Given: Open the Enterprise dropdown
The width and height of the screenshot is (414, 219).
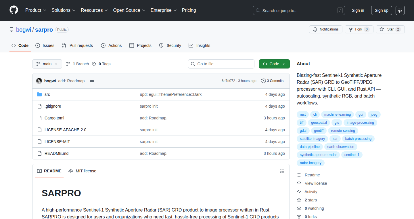Looking at the screenshot, I should [164, 10].
